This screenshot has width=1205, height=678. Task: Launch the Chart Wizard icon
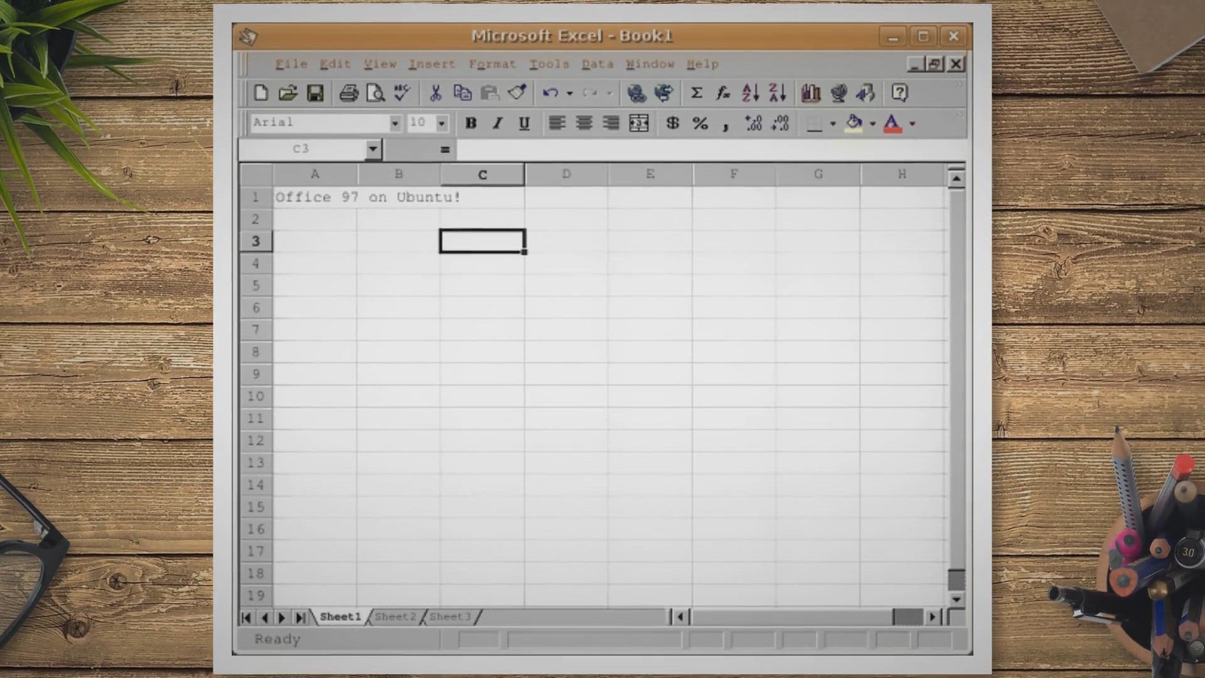pyautogui.click(x=811, y=93)
